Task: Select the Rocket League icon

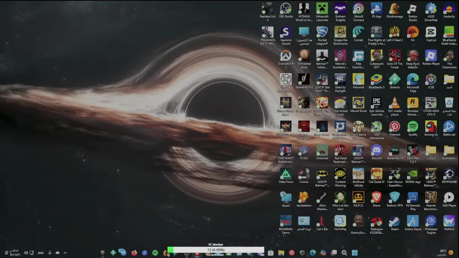Action: [322, 35]
